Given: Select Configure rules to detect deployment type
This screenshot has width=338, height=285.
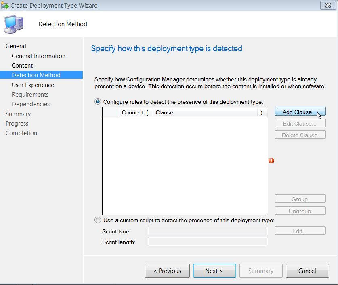Looking at the screenshot, I should coord(97,101).
